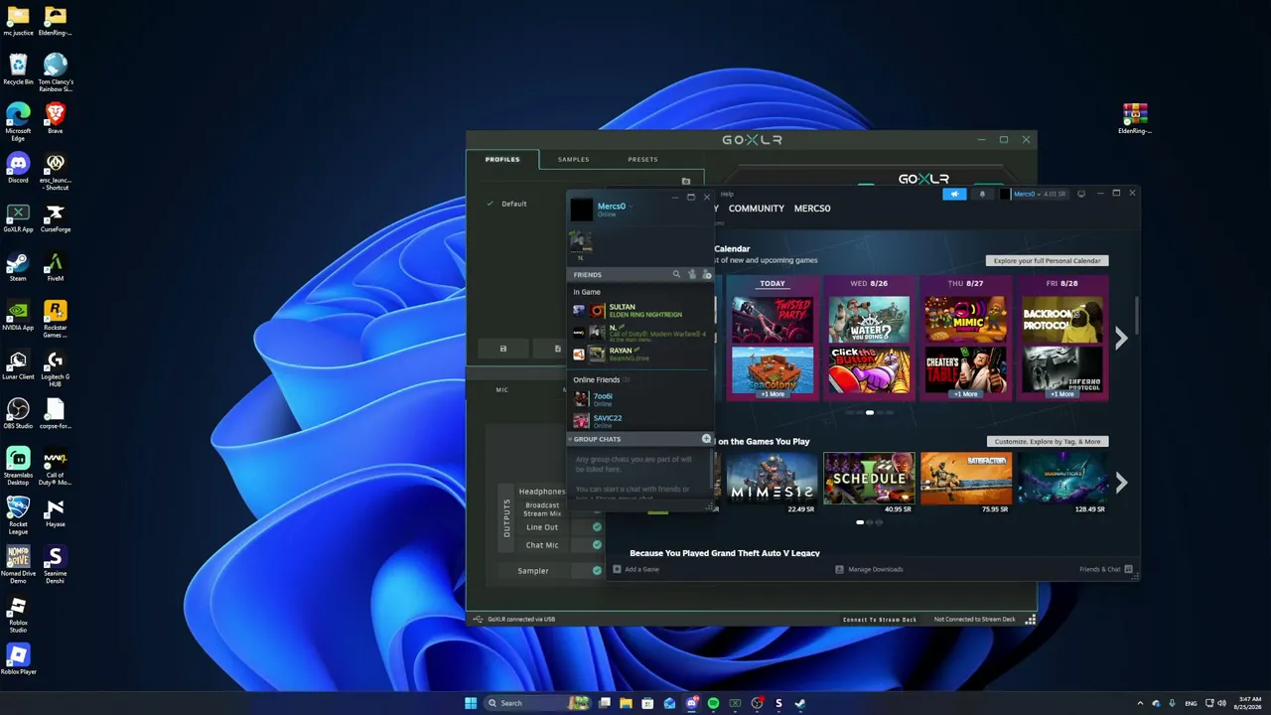1271x715 pixels.
Task: Show next games-you-play carousel arrow
Action: 1121,483
